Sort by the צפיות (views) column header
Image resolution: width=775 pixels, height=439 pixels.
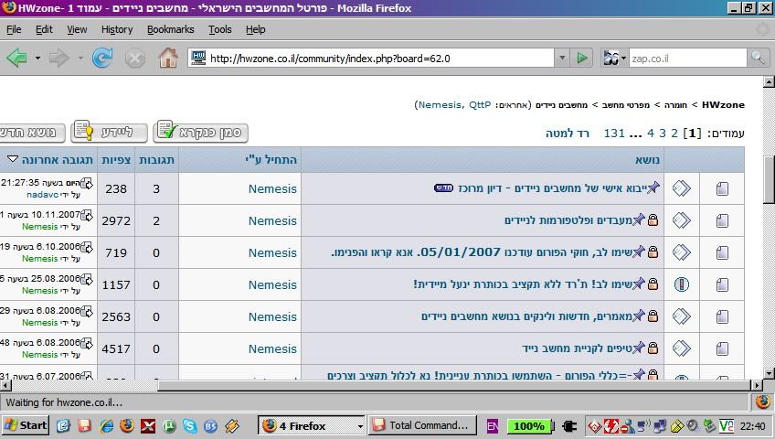tap(116, 159)
